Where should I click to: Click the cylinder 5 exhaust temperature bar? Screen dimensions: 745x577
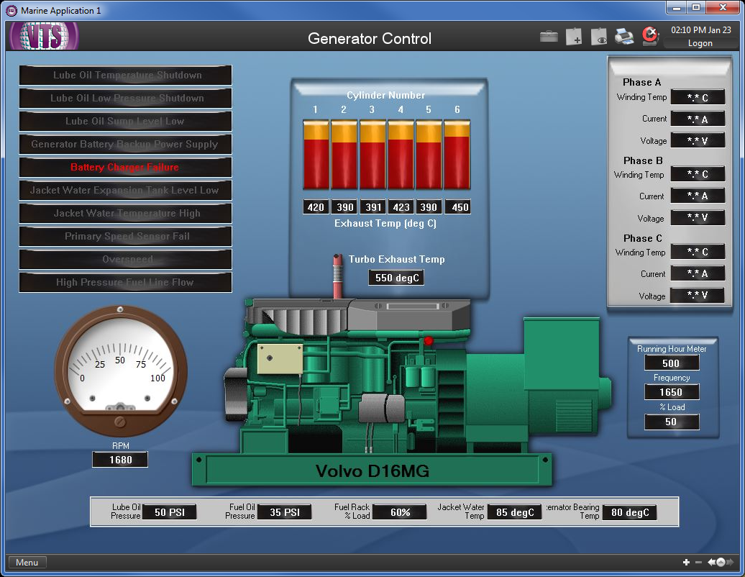[429, 155]
